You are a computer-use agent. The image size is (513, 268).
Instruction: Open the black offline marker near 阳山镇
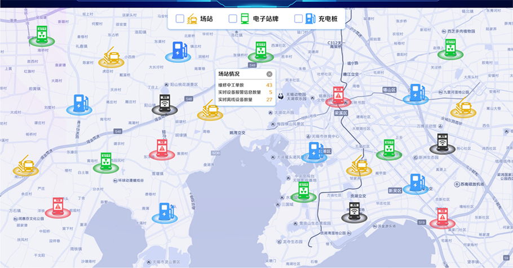click(x=164, y=104)
